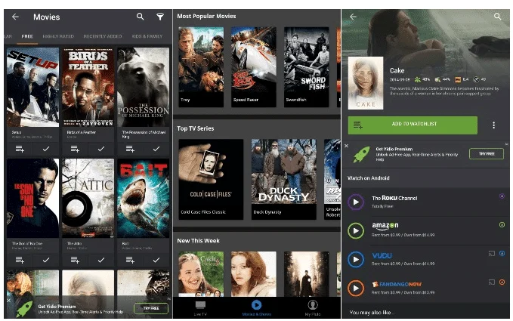Dismiss the Premium banner on Cake screen
Screen dimensions: 513x321
(x=346, y=146)
